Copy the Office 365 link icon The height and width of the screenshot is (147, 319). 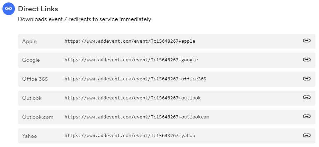(307, 79)
